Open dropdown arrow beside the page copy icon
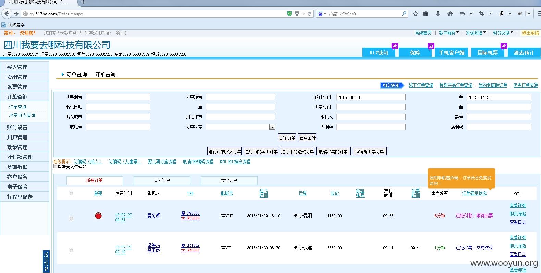This screenshot has height=273, width=541. pyautogui.click(x=509, y=14)
